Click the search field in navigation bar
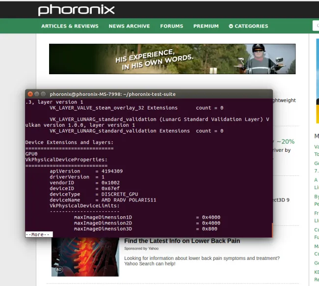The width and height of the screenshot is (319, 286). 315,26
